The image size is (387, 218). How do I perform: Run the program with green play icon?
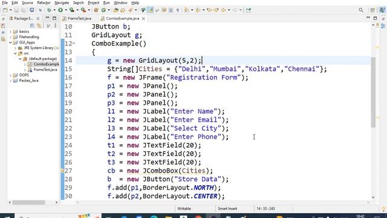(60, 10)
